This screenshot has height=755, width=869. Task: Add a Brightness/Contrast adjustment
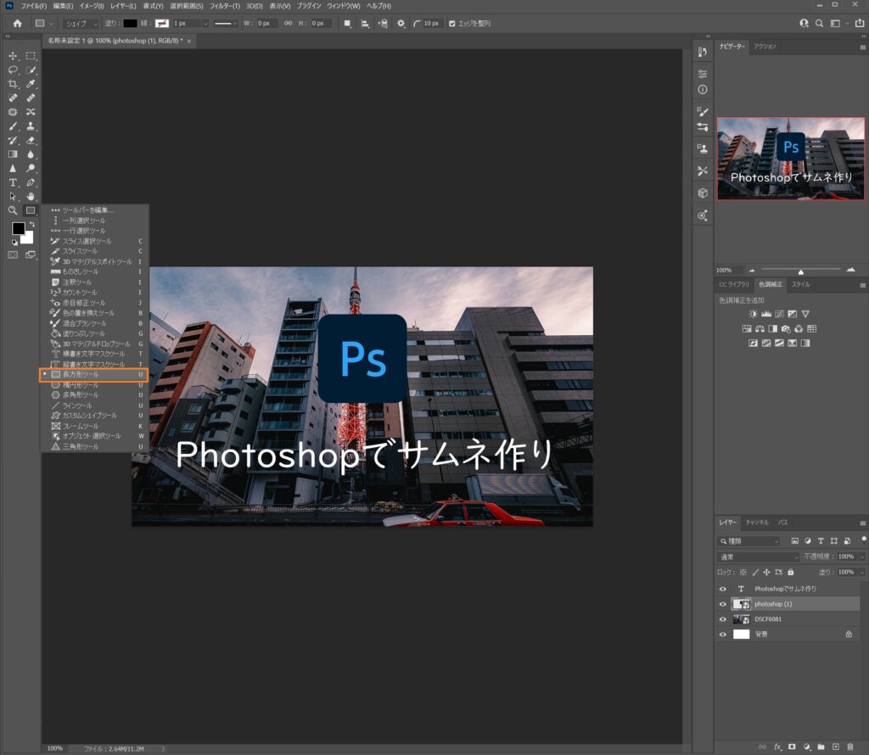click(754, 314)
